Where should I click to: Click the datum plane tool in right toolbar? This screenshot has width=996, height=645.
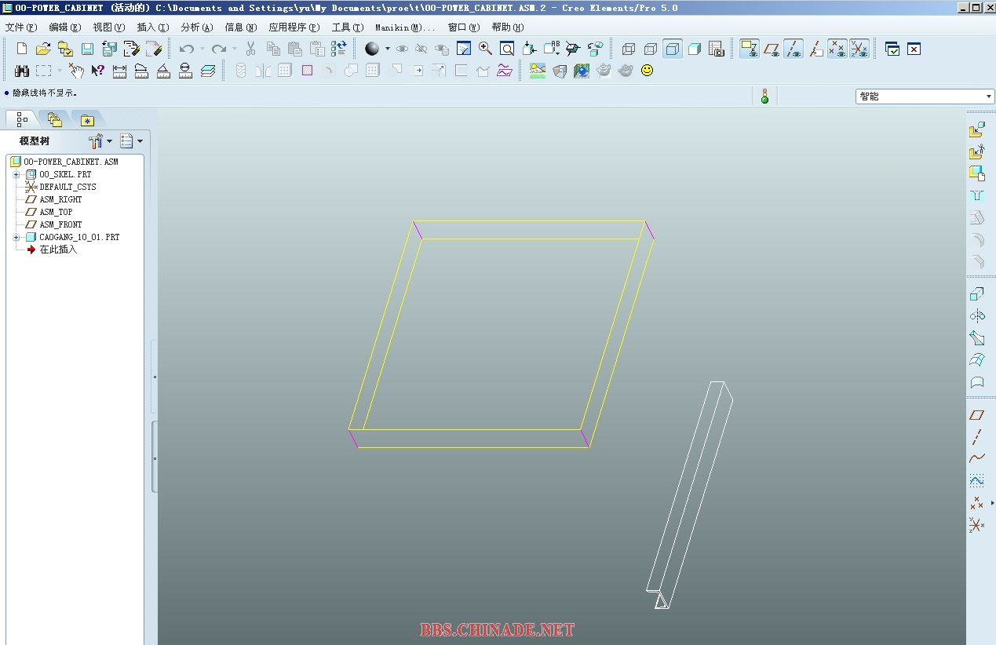976,415
